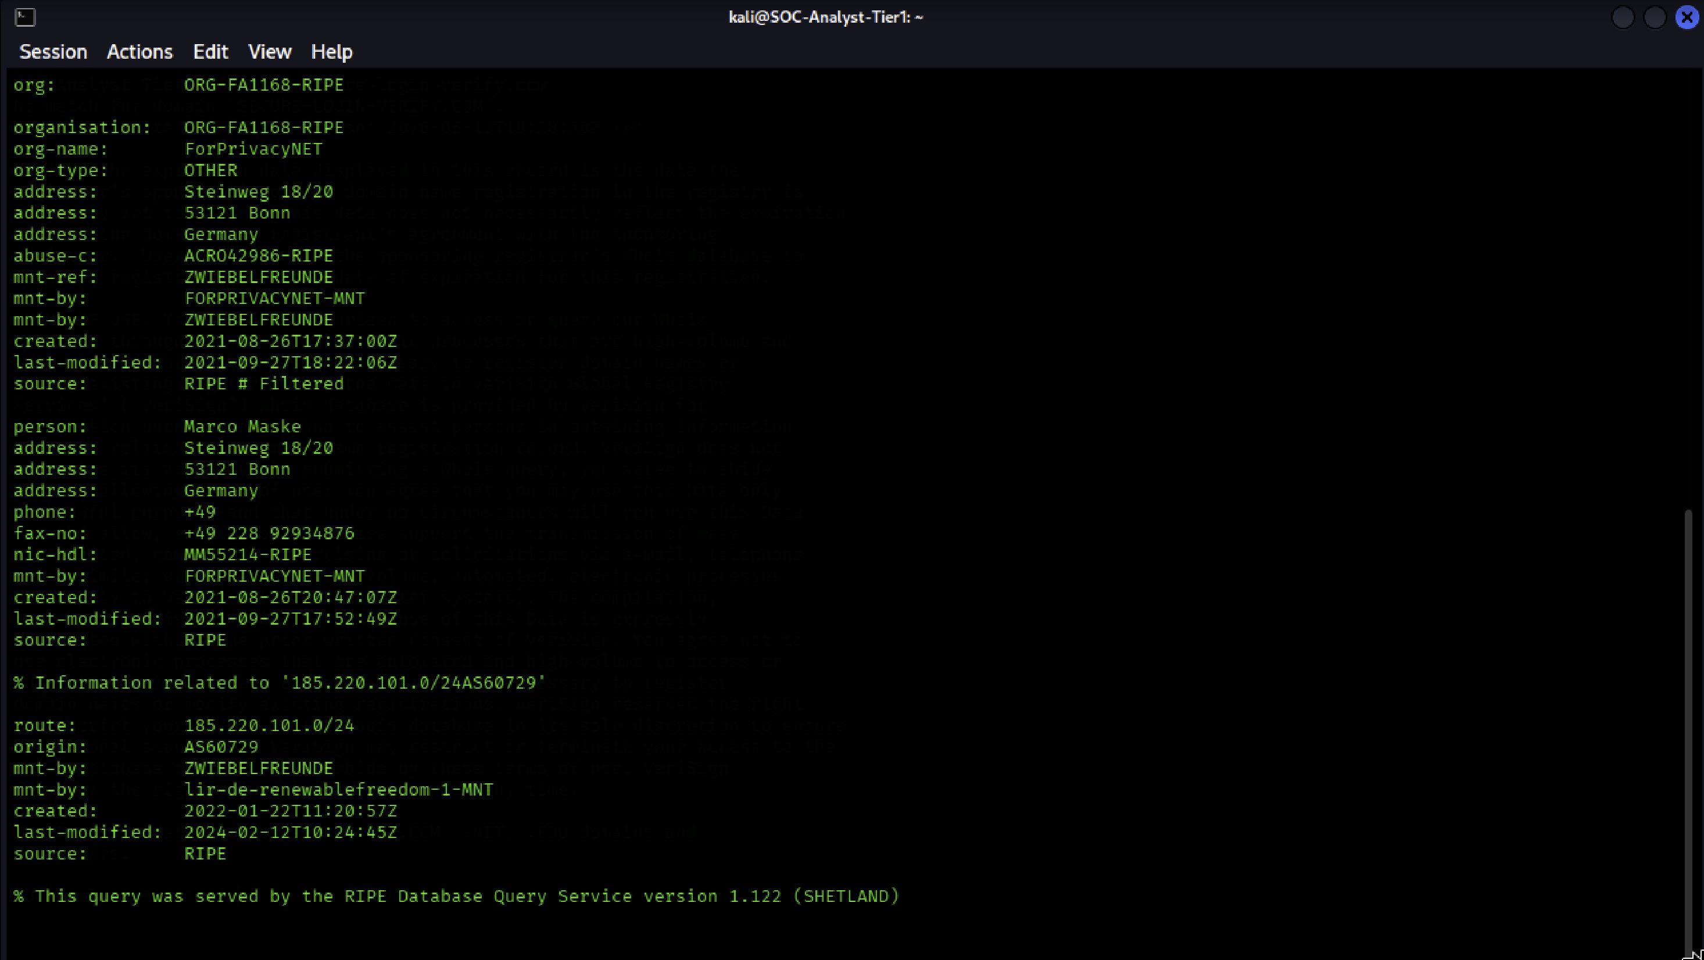The image size is (1704, 960).
Task: Click created timestamp 2021-08-26T20:47:07Z
Action: click(291, 597)
